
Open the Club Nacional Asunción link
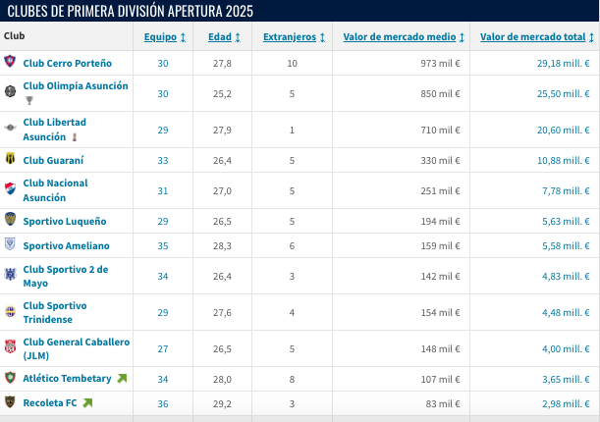(x=55, y=190)
